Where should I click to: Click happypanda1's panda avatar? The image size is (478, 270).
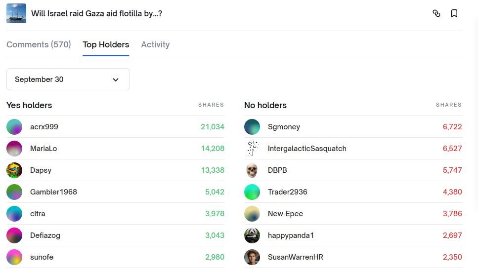pyautogui.click(x=252, y=235)
